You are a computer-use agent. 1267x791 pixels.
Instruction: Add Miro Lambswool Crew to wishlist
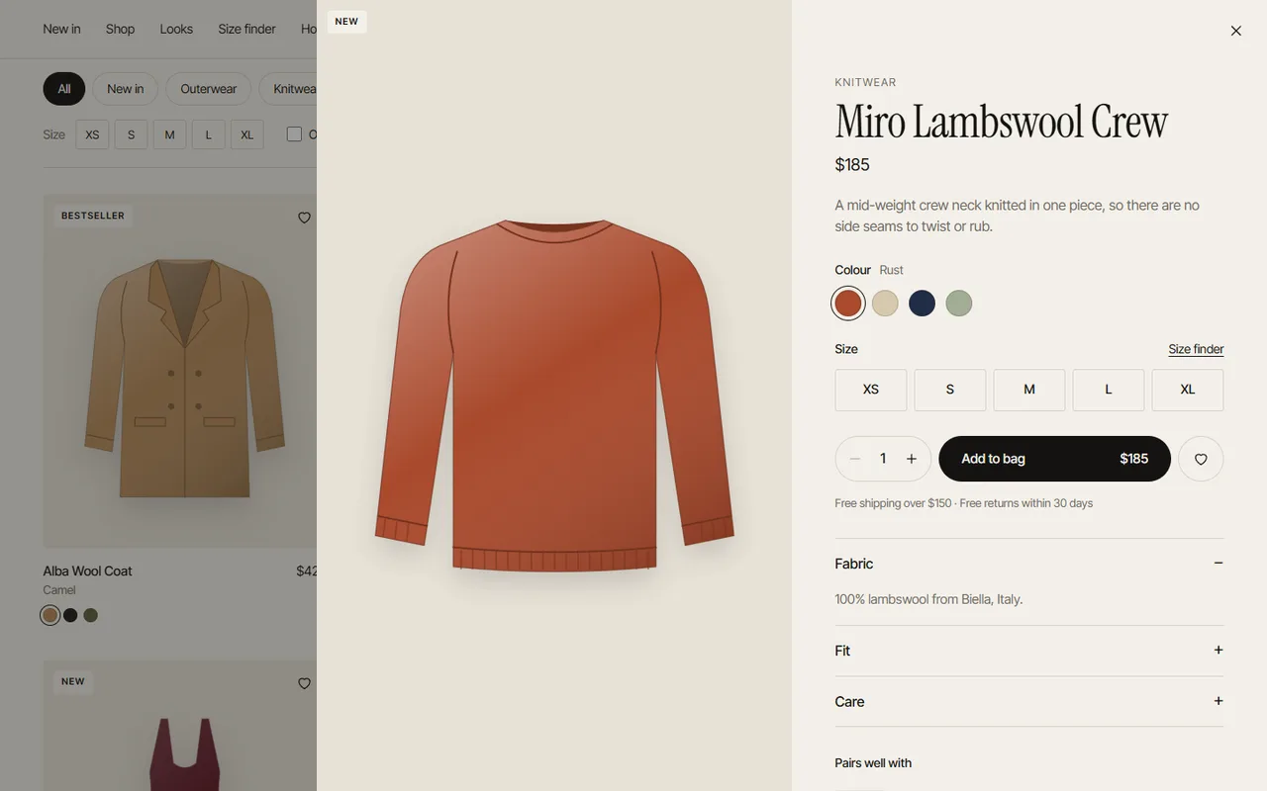tap(1201, 459)
